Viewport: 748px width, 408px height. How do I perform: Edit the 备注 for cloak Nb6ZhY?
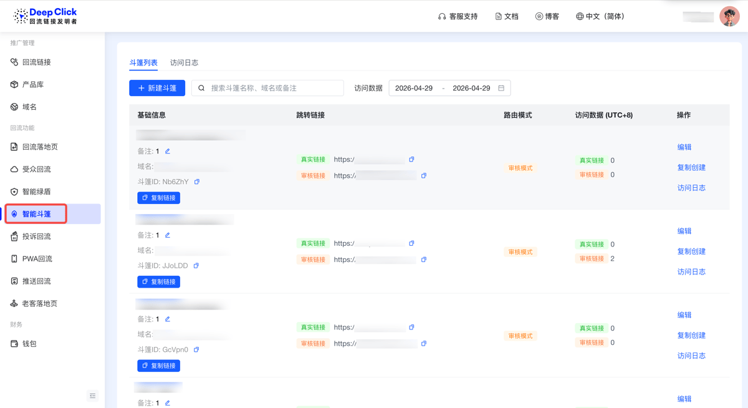point(168,151)
